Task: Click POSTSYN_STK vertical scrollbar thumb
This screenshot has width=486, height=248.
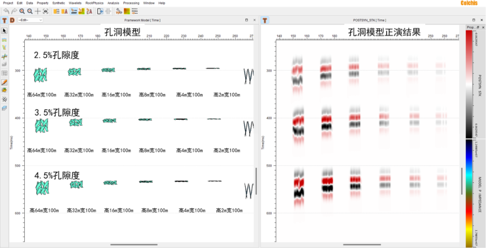Action: coord(462,181)
